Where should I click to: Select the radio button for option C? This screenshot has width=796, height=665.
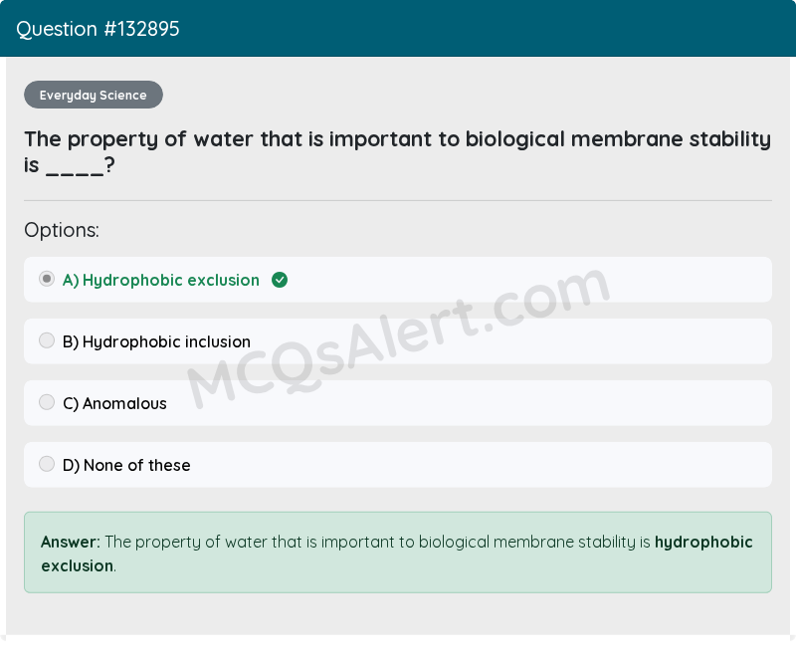click(47, 402)
